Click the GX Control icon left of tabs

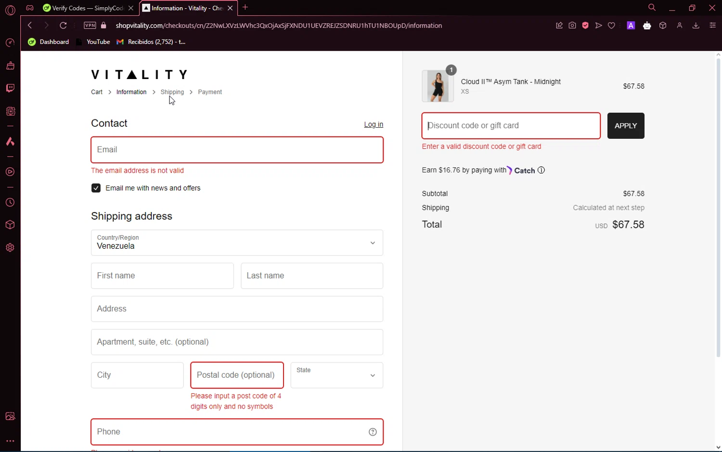[30, 8]
